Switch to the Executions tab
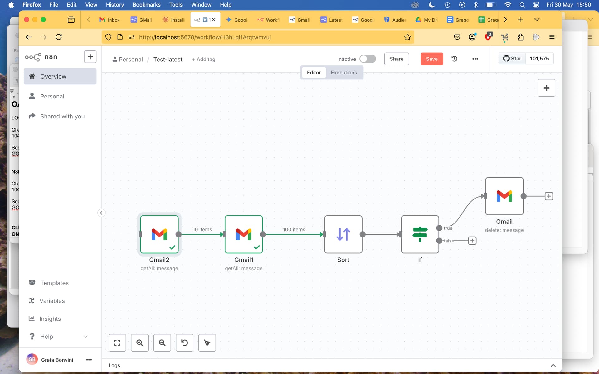 click(344, 73)
